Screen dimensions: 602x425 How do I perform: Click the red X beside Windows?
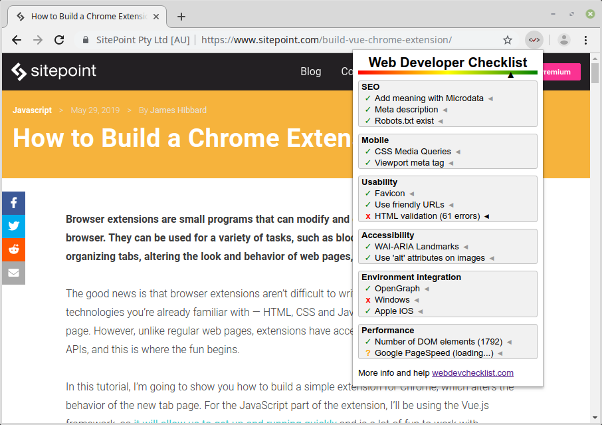368,300
